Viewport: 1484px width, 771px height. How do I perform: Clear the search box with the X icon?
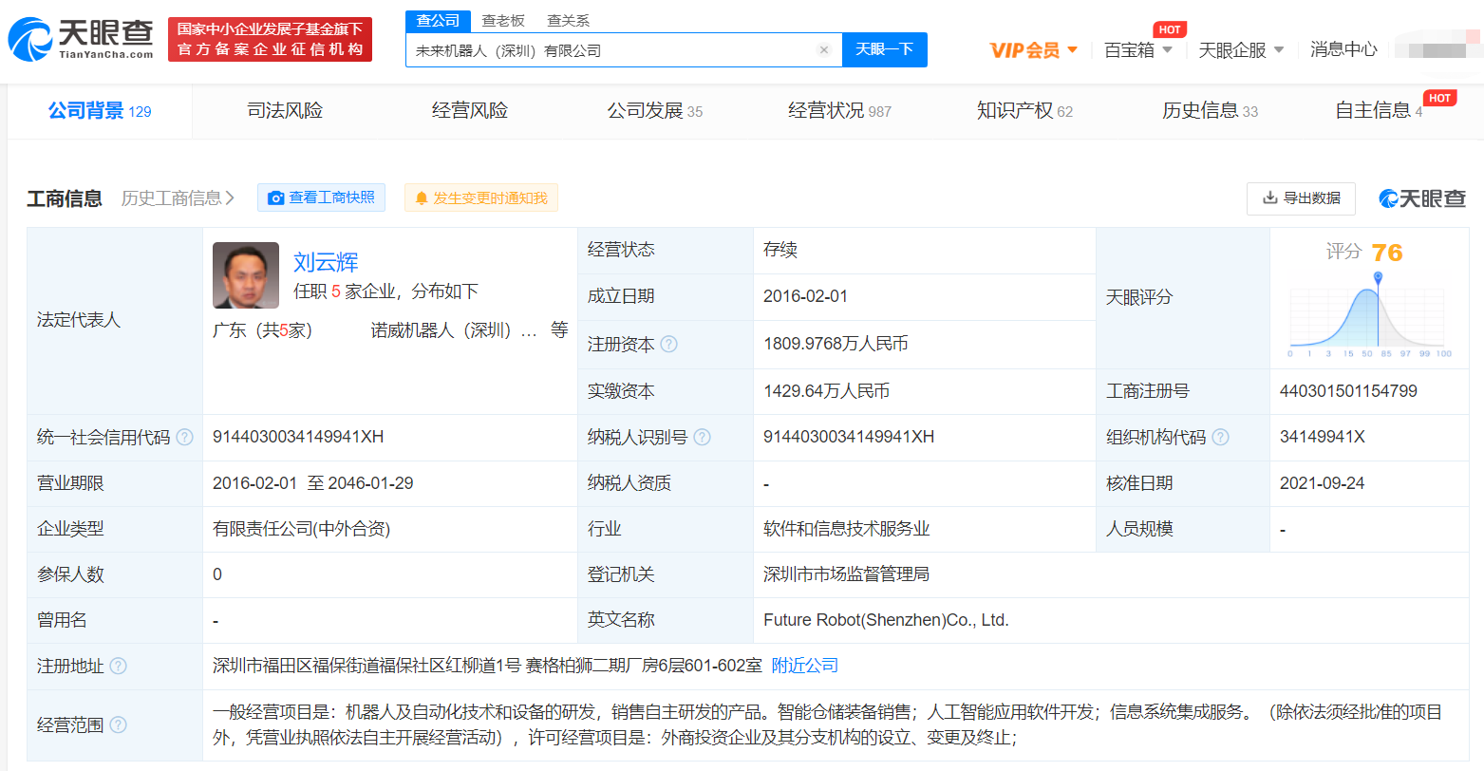(824, 50)
